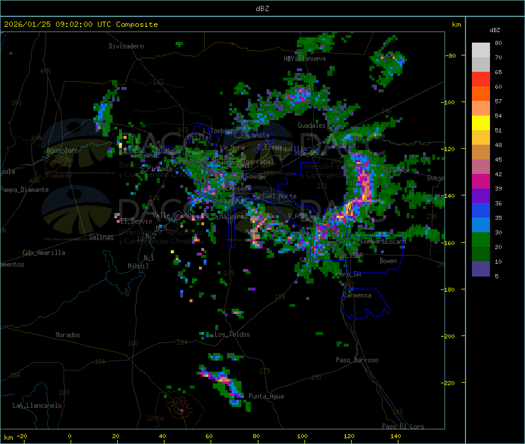Click the timestamp 2026/01/25 09:02:00 UTC Composite
The height and width of the screenshot is (444, 525).
click(80, 25)
